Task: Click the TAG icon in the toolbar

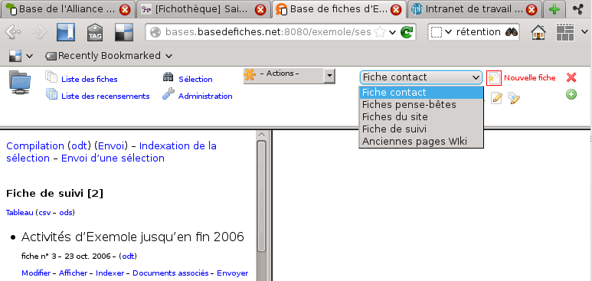Action: coord(95,32)
